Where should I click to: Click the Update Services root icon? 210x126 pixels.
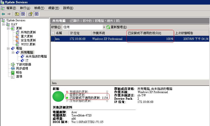pos(3,20)
